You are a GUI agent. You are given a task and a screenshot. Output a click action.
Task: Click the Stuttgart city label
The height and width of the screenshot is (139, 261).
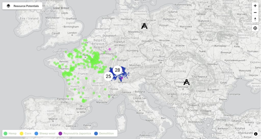(x=122, y=60)
